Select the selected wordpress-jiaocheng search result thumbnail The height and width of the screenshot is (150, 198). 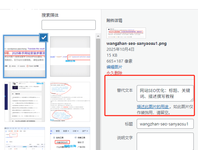coord(24,56)
